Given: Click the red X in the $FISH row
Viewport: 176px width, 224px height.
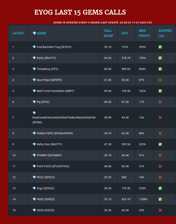Looking at the screenshot, I should click(160, 117).
